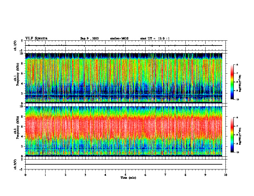The image size is (254, 196).
Task: Click the "ch.1(V)" waveform axis label
Action: [15, 45]
